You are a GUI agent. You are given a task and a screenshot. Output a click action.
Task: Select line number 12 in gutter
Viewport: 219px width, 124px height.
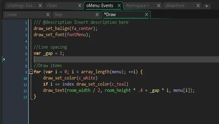[25, 91]
